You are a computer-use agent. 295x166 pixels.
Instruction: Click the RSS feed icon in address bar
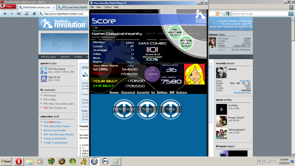click(217, 14)
